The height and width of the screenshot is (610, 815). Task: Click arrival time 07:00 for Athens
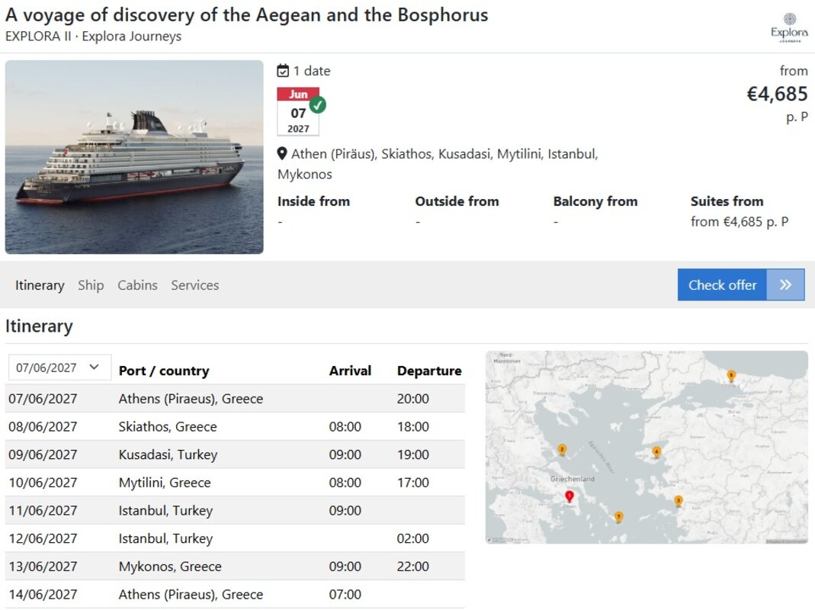coord(345,595)
